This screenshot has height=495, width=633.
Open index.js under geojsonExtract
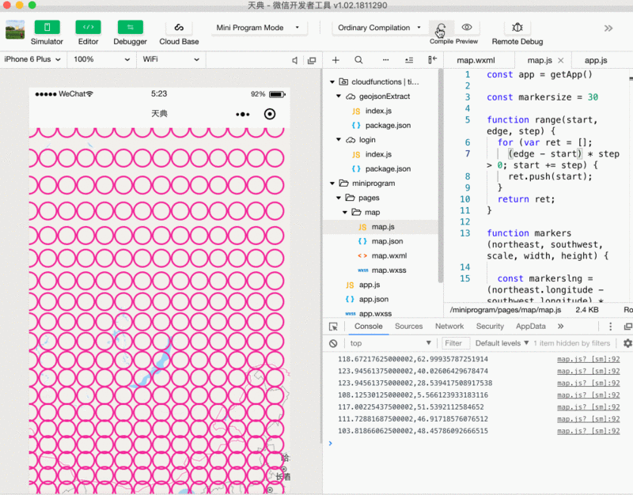(x=380, y=111)
